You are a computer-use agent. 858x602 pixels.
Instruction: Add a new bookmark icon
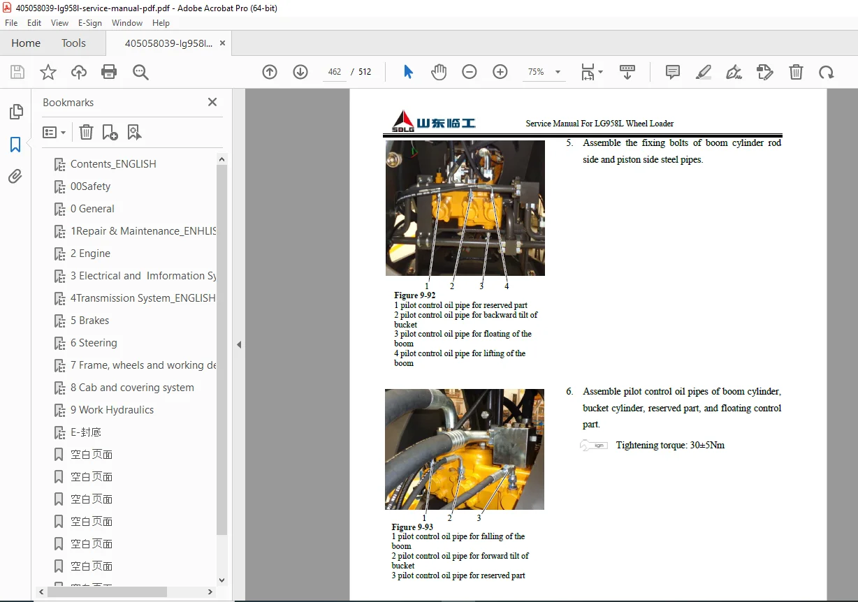[110, 132]
